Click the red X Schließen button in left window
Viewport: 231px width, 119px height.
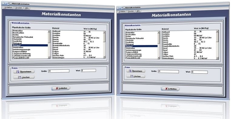61,88
